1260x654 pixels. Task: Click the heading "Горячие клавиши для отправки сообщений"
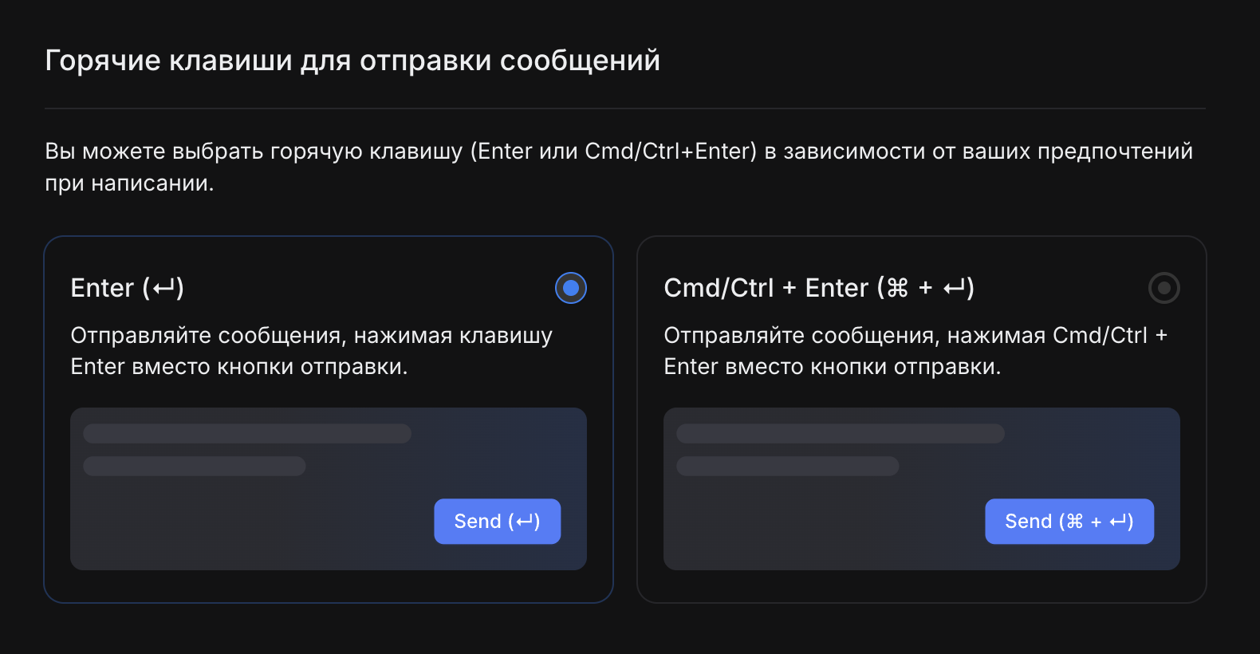(x=352, y=61)
